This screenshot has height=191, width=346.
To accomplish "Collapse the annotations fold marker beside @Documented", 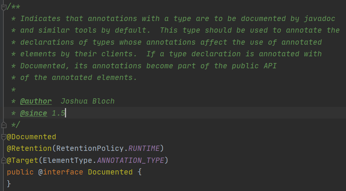I will point(4,137).
